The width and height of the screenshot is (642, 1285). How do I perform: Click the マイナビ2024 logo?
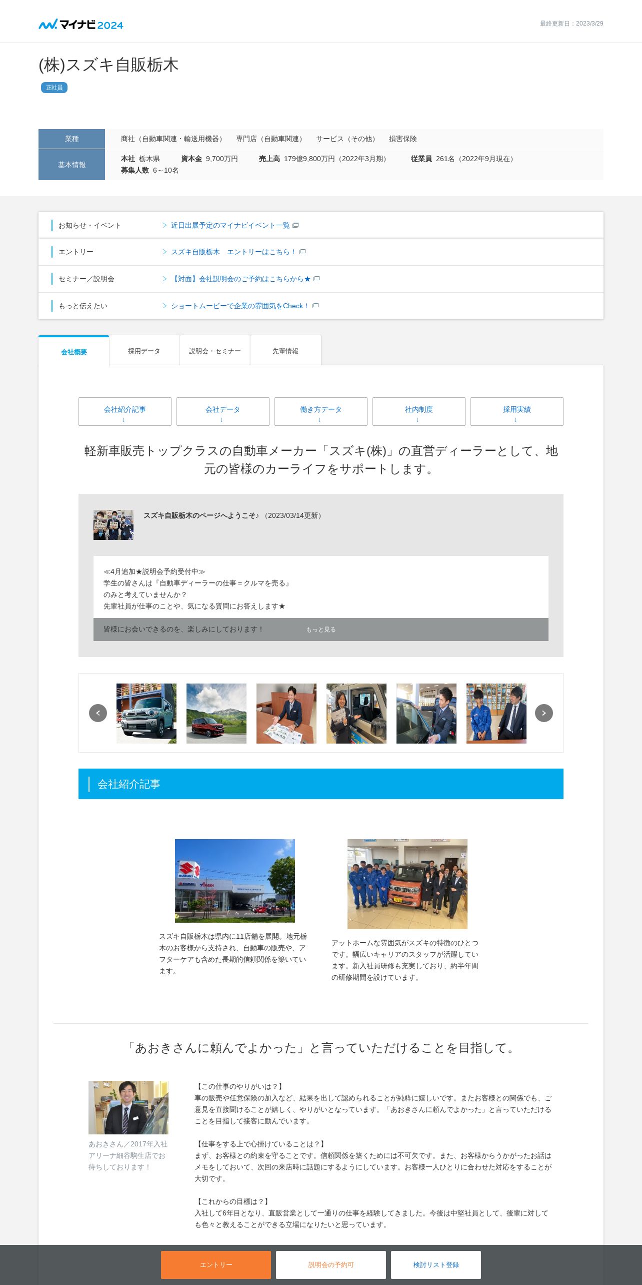pyautogui.click(x=81, y=24)
